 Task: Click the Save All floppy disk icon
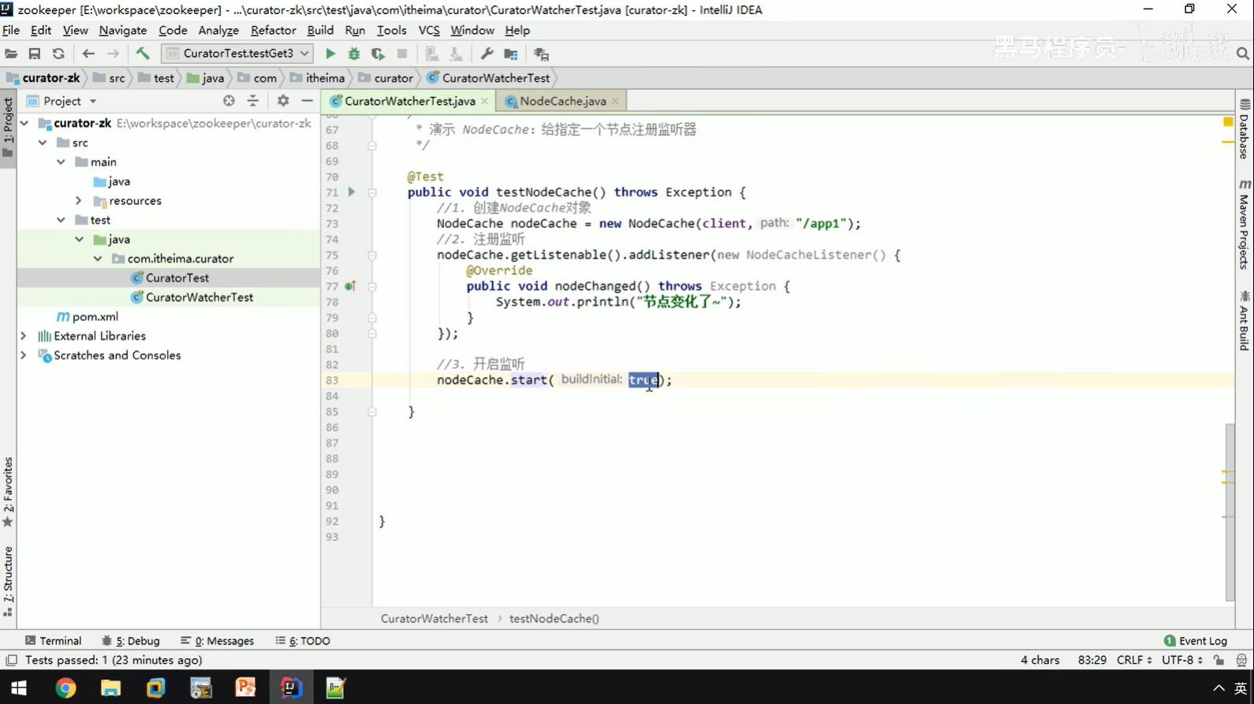click(35, 54)
